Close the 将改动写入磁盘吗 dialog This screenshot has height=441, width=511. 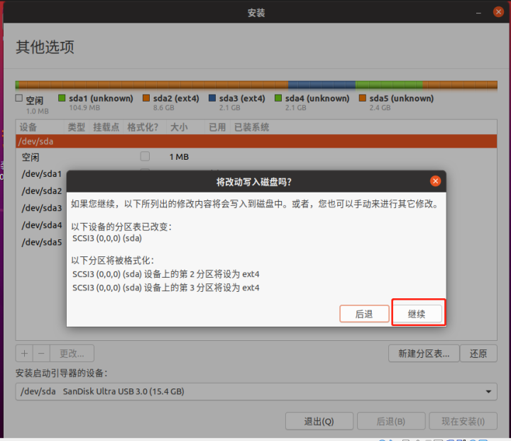pyautogui.click(x=435, y=181)
